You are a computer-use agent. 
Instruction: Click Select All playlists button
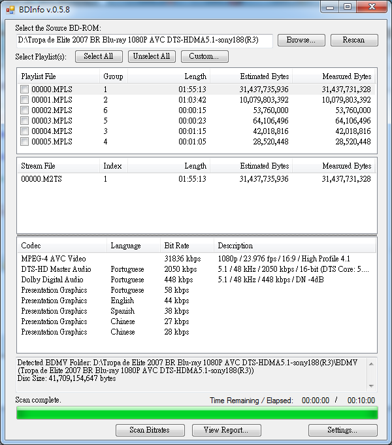pos(98,56)
